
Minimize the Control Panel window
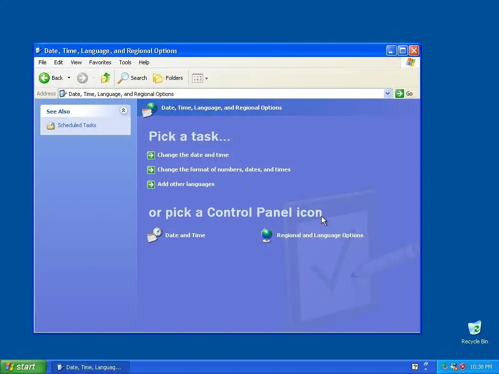tap(391, 50)
